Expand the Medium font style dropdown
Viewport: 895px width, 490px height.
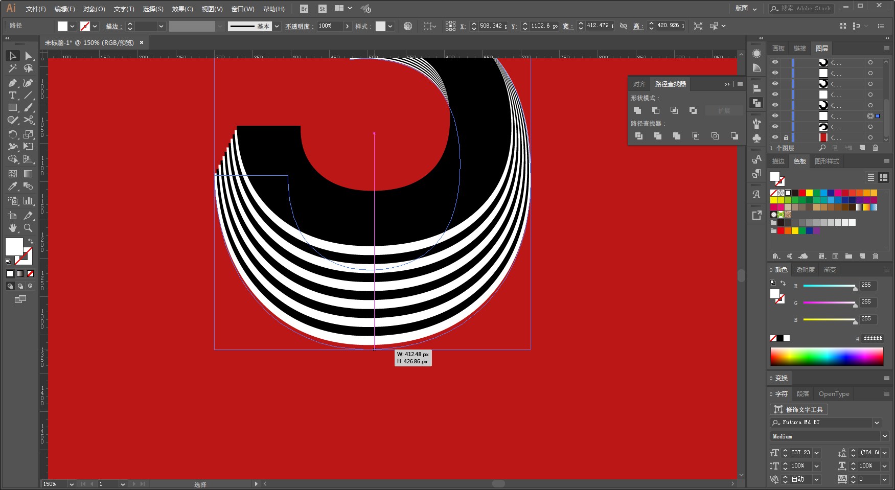[x=885, y=436]
